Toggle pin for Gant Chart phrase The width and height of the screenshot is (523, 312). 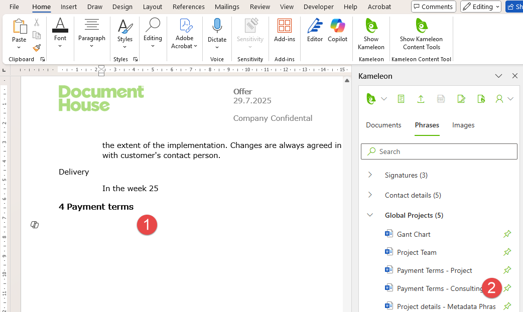(x=507, y=234)
